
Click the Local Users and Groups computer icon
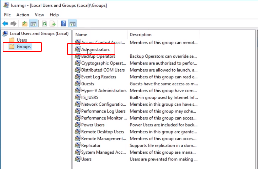click(x=5, y=34)
